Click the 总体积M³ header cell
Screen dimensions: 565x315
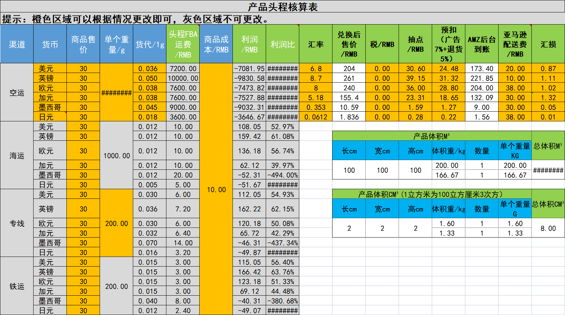tap(548, 145)
